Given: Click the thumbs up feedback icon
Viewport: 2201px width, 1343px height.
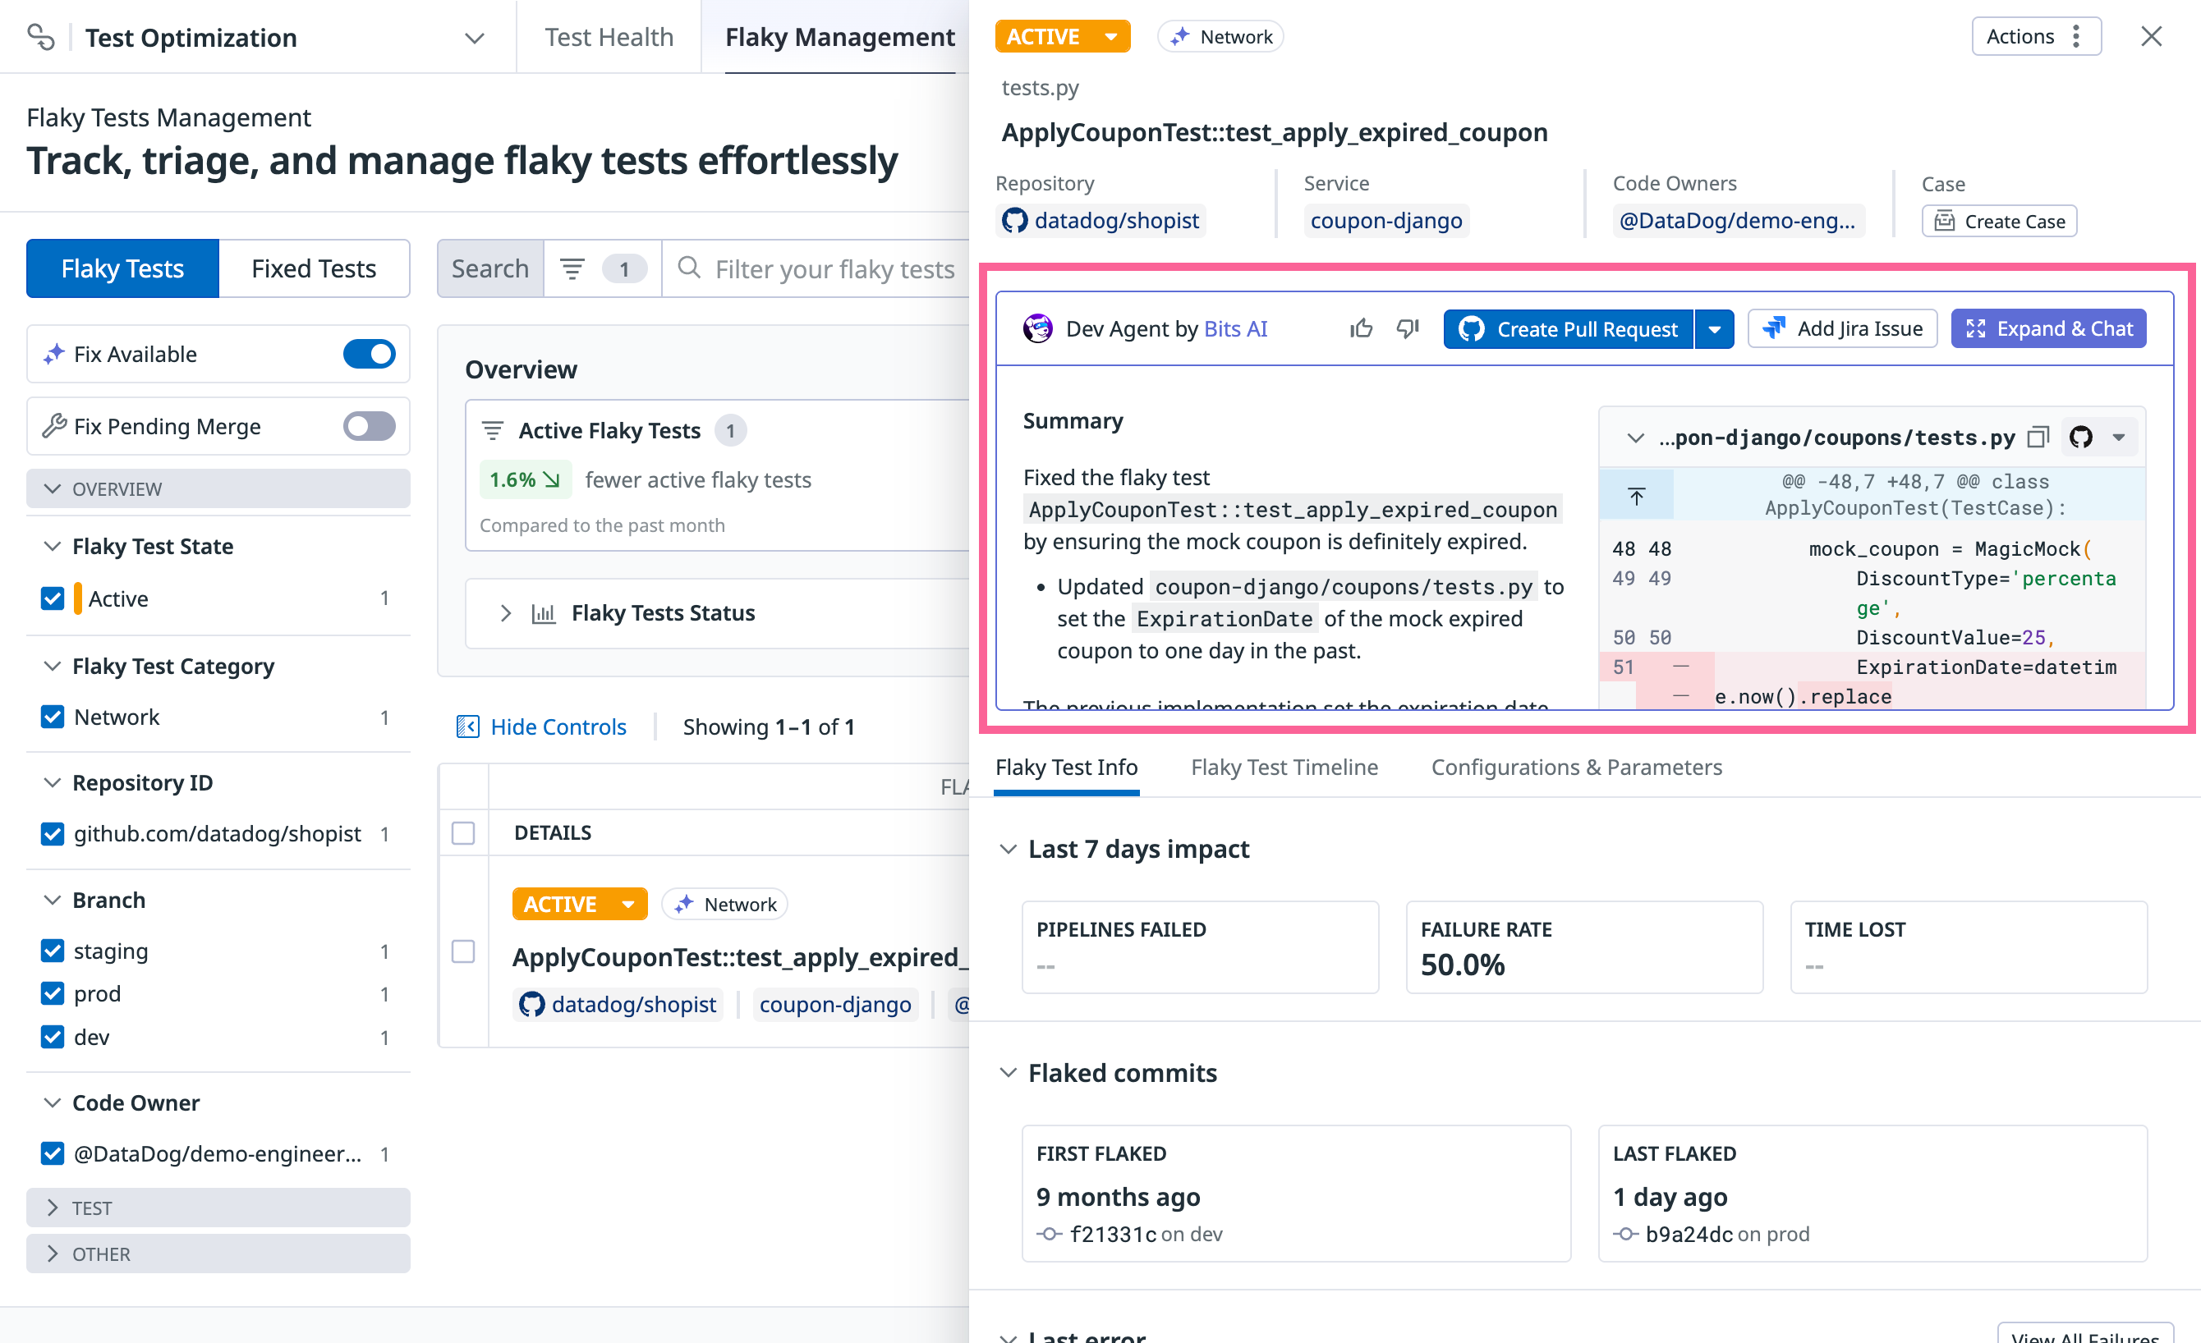Looking at the screenshot, I should (x=1361, y=328).
